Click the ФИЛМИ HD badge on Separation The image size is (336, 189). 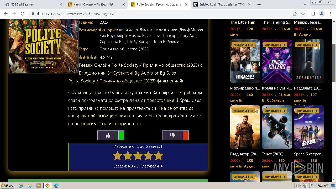(x=307, y=45)
